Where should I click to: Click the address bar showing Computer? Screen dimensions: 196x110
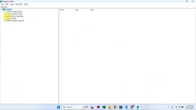[x=98, y=7]
